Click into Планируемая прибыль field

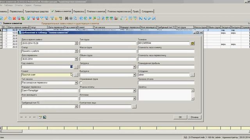coord(166,67)
